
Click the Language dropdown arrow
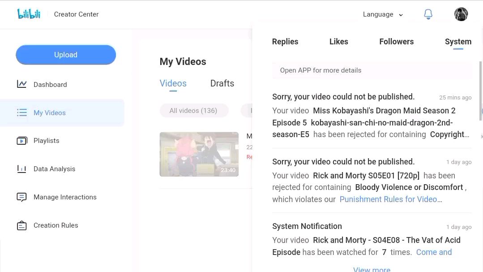401,15
